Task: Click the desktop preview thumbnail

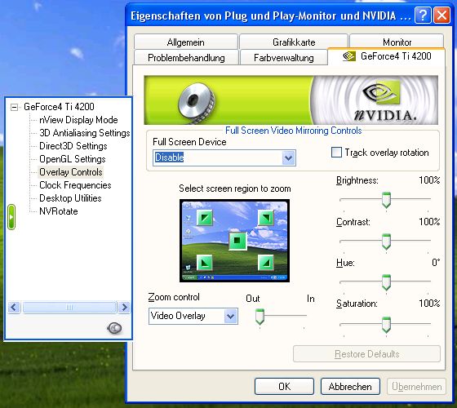Action: (x=235, y=241)
